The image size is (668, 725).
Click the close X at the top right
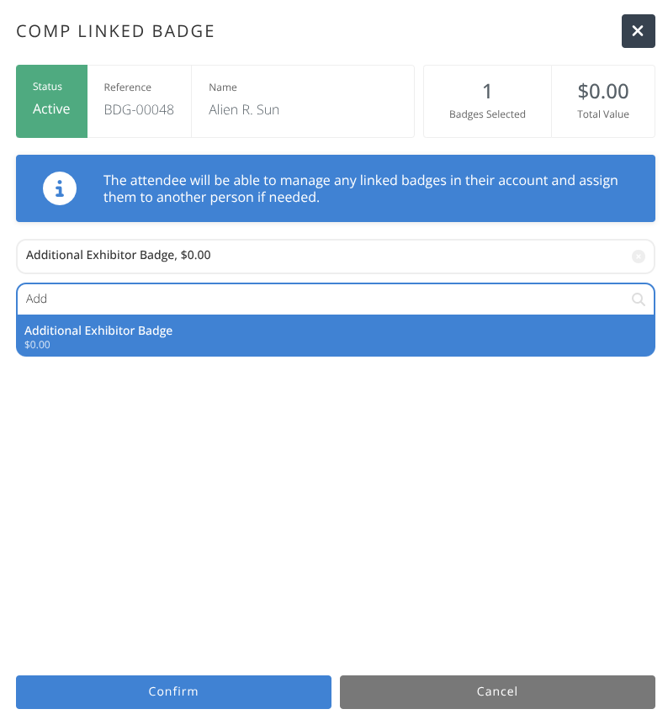click(638, 31)
